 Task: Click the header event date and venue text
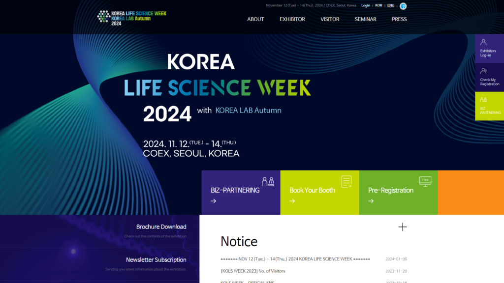coord(311,5)
